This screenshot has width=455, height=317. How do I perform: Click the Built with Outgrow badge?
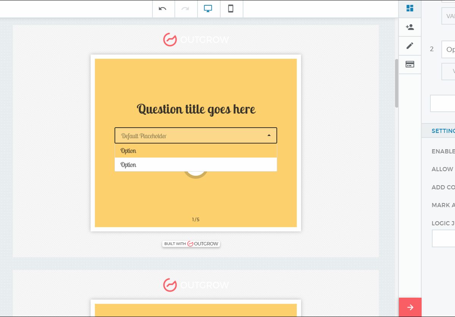[191, 244]
